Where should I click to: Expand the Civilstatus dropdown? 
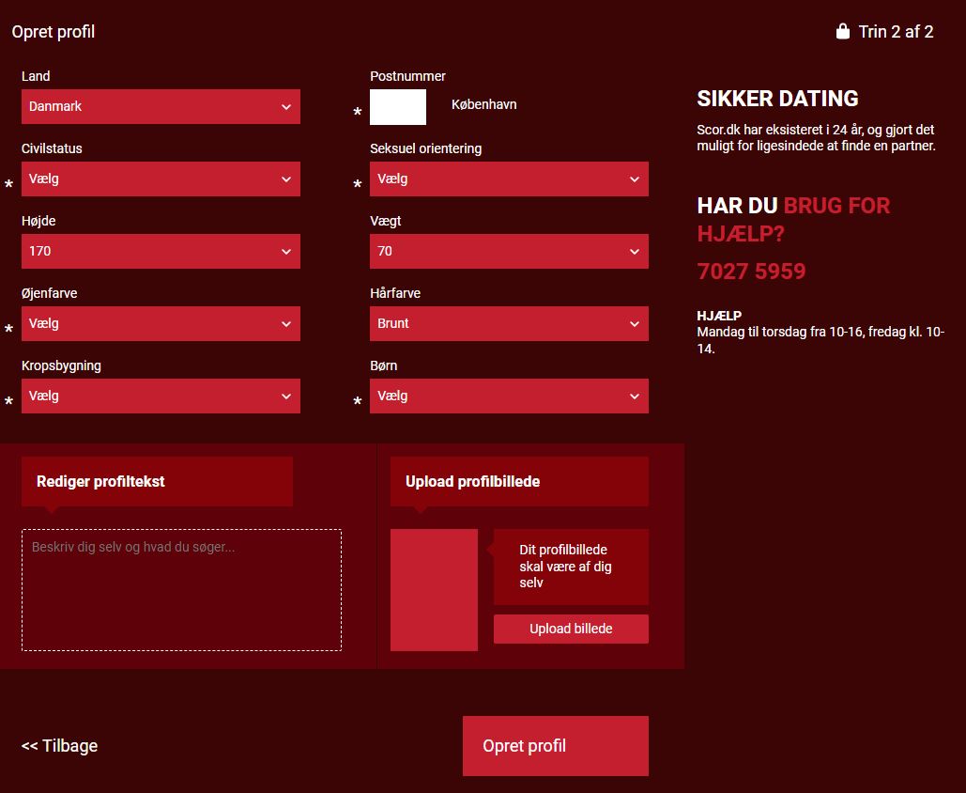[161, 179]
